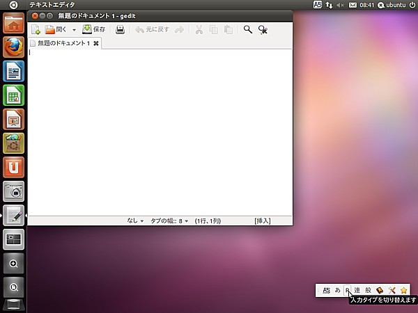Click the find and replace icon
The image size is (418, 313).
[263, 30]
